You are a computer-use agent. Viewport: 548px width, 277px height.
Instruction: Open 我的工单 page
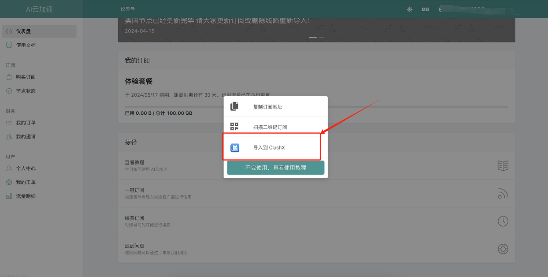tap(39, 182)
